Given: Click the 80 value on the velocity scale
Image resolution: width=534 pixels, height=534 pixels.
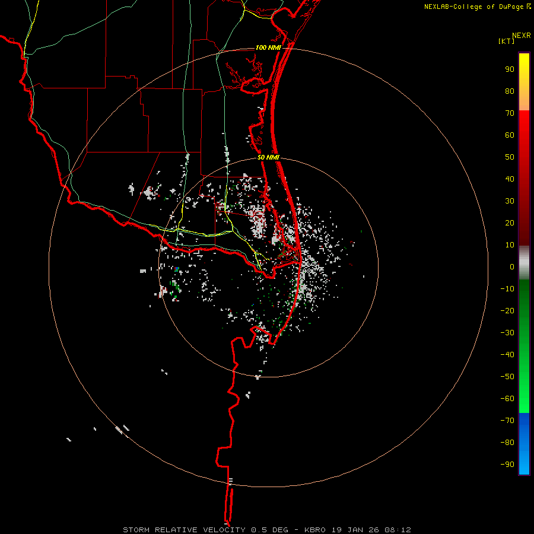Looking at the screenshot, I should 510,91.
